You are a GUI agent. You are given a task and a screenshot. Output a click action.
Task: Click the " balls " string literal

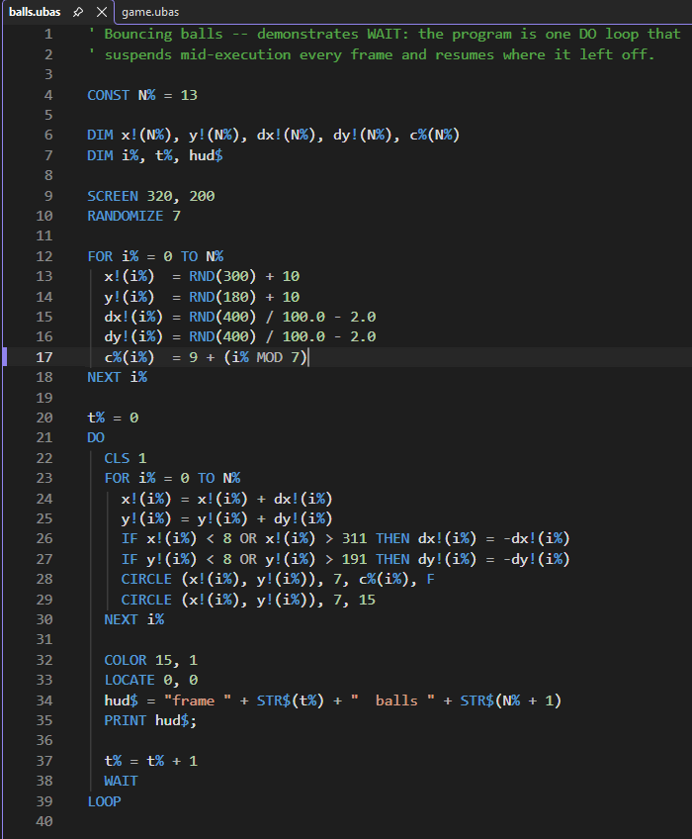(392, 700)
